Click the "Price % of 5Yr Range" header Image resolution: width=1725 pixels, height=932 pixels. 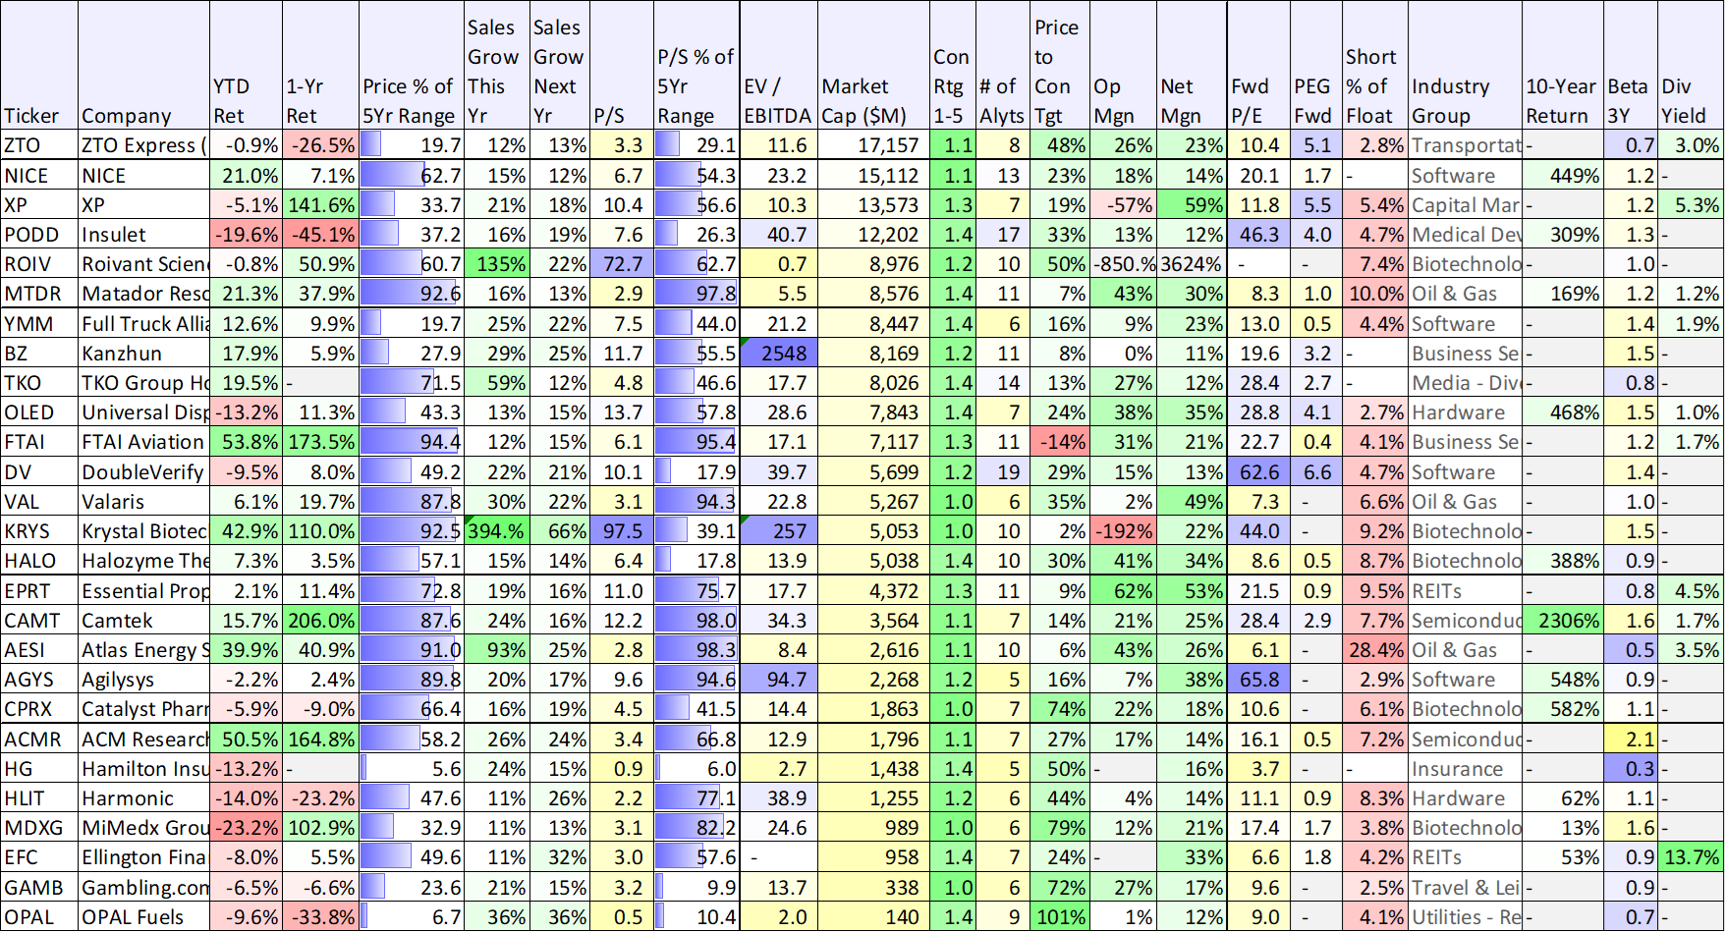point(412,66)
